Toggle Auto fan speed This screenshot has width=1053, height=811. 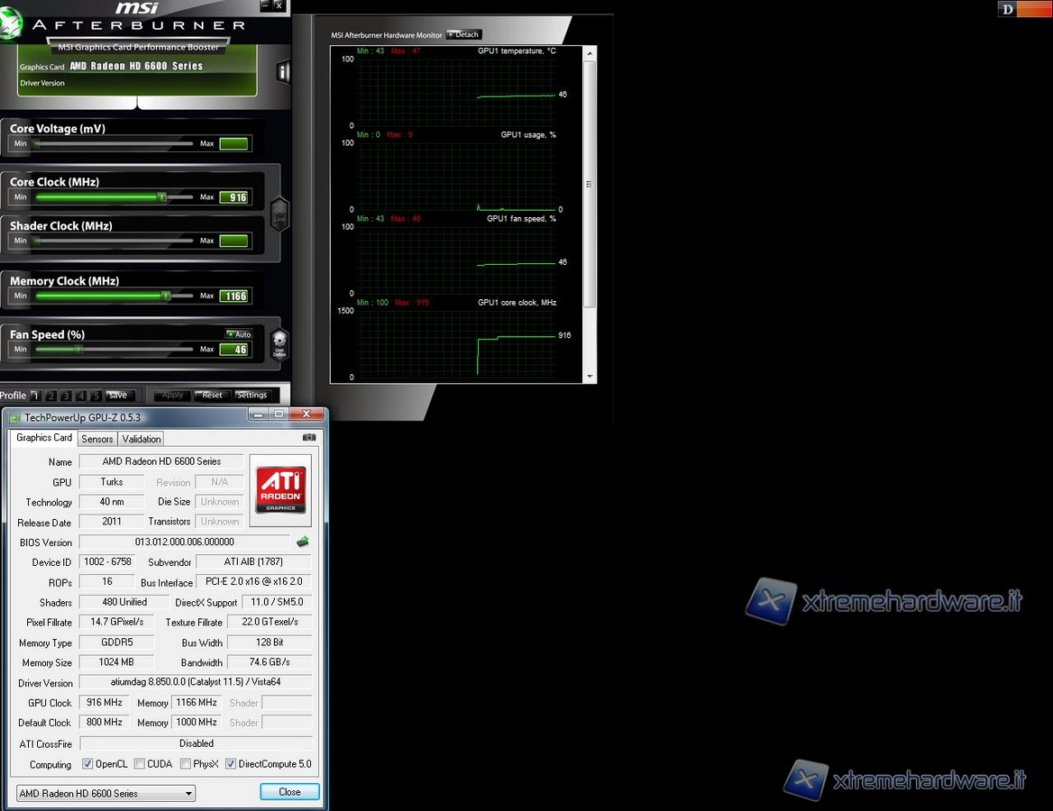(x=240, y=334)
